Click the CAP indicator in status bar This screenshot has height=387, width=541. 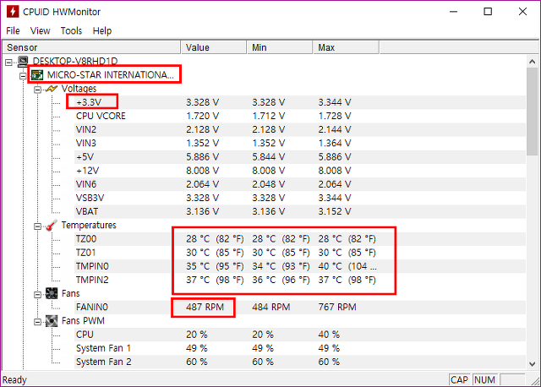[x=459, y=379]
